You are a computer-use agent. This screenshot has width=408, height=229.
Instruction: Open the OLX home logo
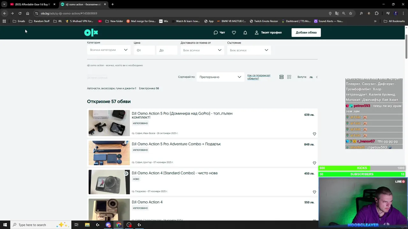91,32
